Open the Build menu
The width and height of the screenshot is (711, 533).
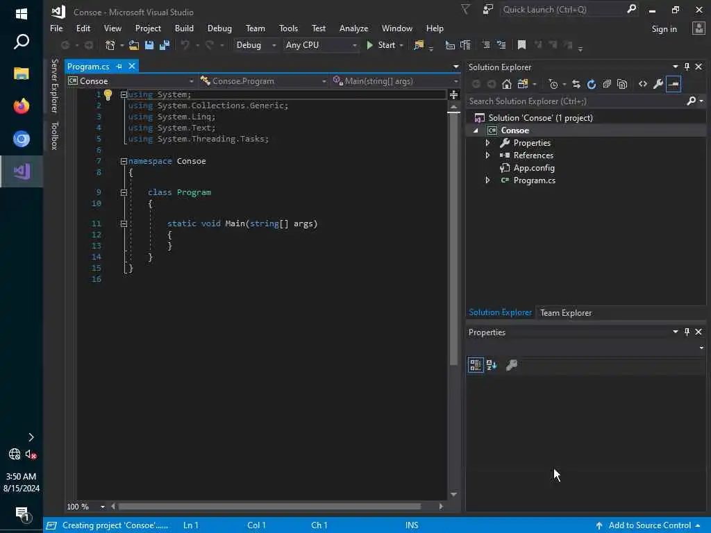184,28
